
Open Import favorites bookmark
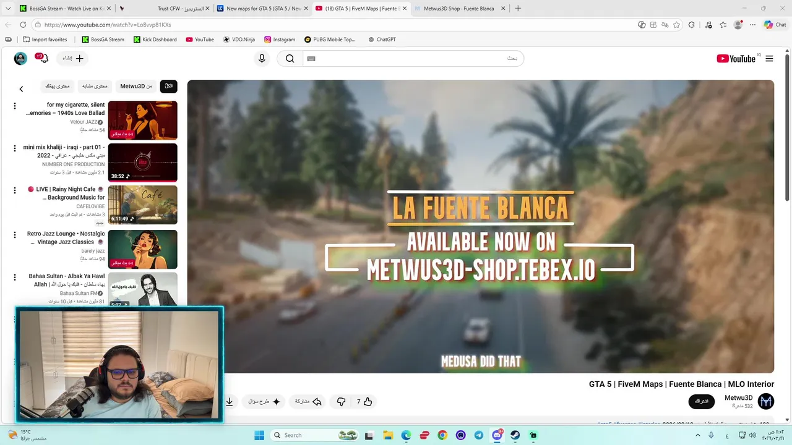tap(45, 40)
